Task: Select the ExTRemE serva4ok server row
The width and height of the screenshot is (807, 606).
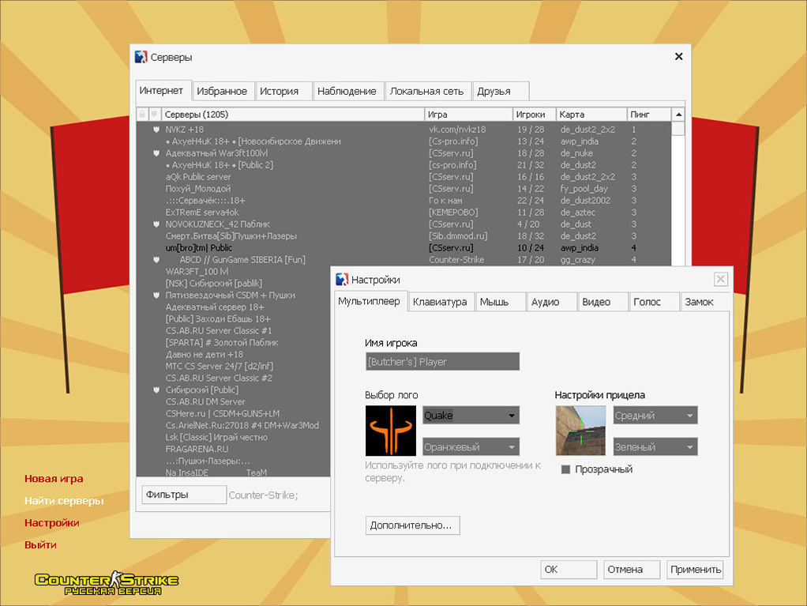Action: (x=403, y=212)
